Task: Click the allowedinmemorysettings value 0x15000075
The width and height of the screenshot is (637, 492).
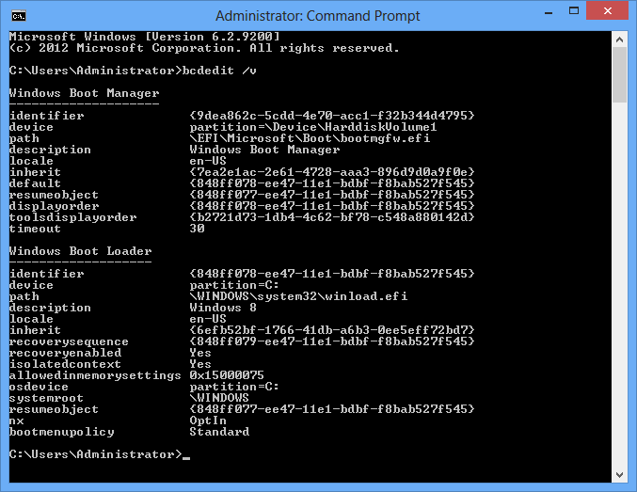Action: (227, 375)
